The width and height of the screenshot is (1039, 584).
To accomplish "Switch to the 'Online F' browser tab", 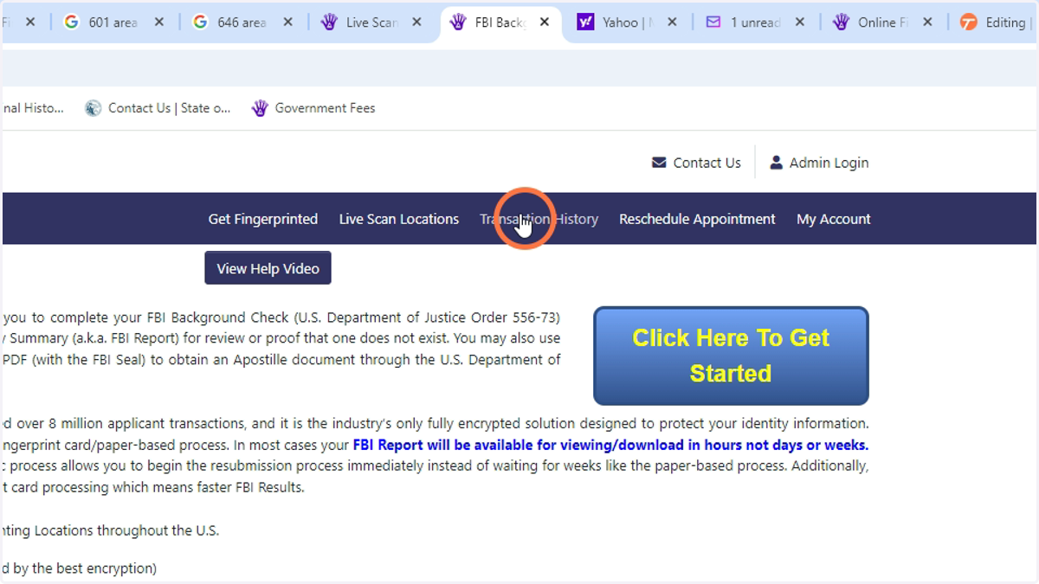I will click(x=883, y=22).
